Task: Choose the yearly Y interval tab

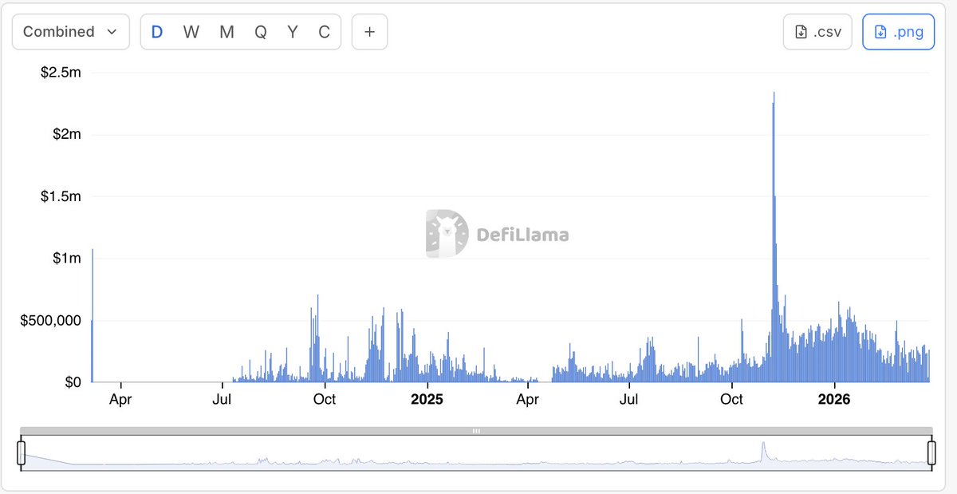Action: [293, 32]
